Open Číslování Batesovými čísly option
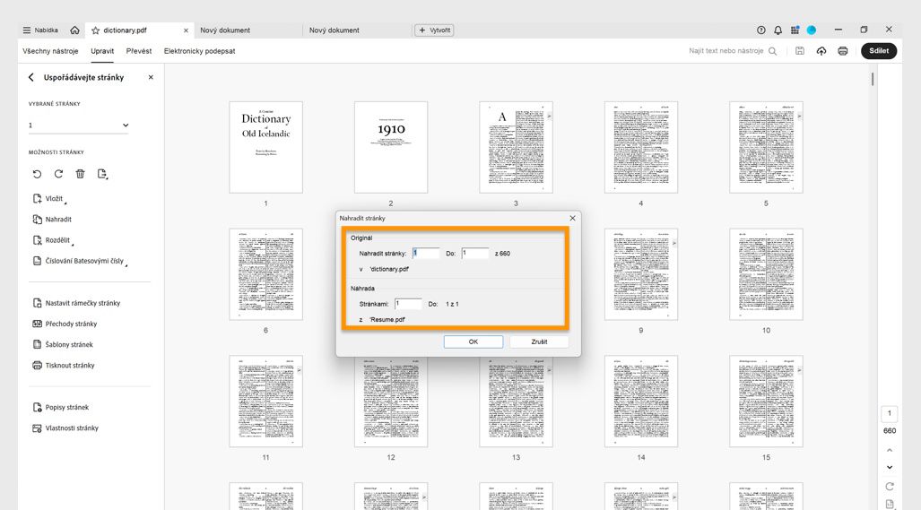The height and width of the screenshot is (510, 921). 79,261
